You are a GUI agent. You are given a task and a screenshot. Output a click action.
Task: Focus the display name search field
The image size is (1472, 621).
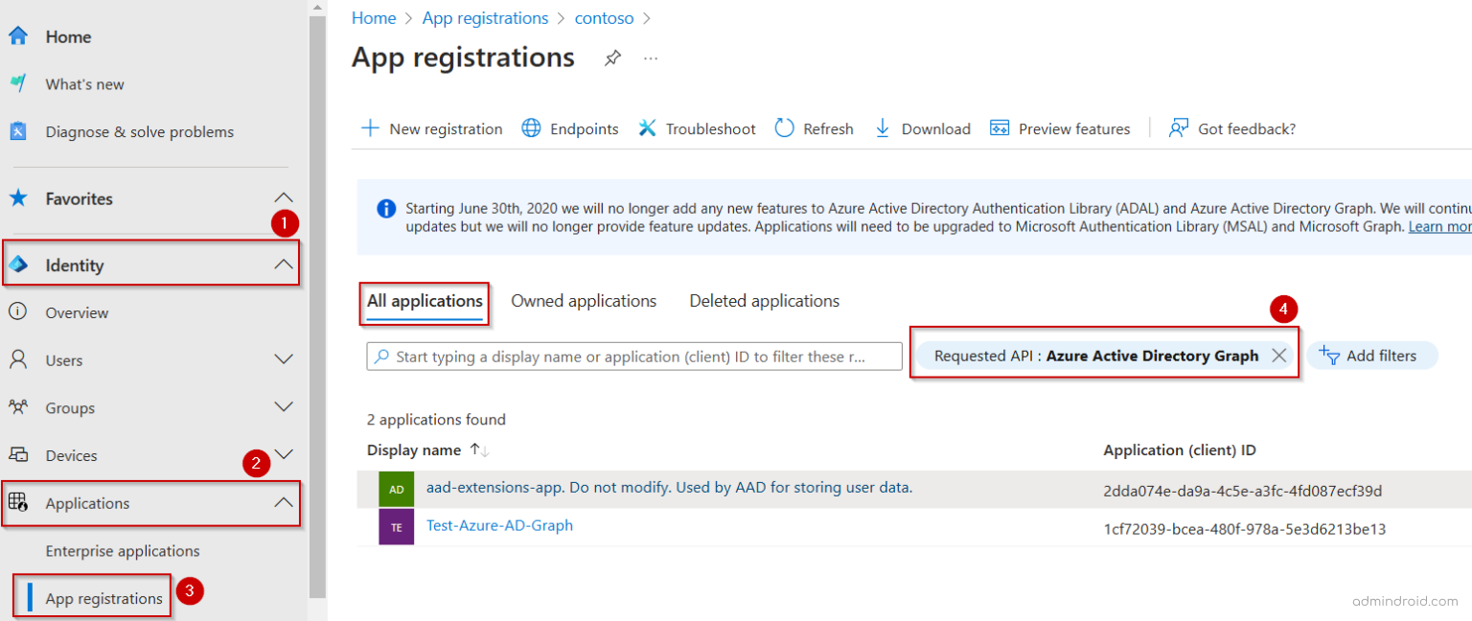[x=634, y=356]
